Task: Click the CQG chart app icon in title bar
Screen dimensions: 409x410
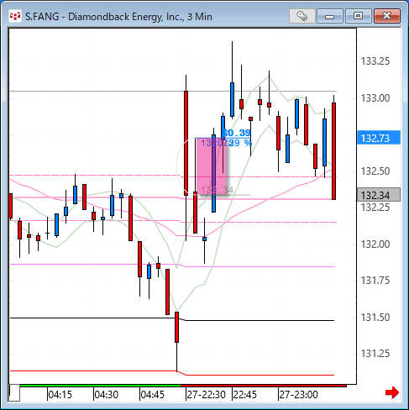Action: pos(15,16)
